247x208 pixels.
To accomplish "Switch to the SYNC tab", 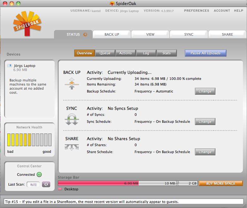I will point(189,34).
